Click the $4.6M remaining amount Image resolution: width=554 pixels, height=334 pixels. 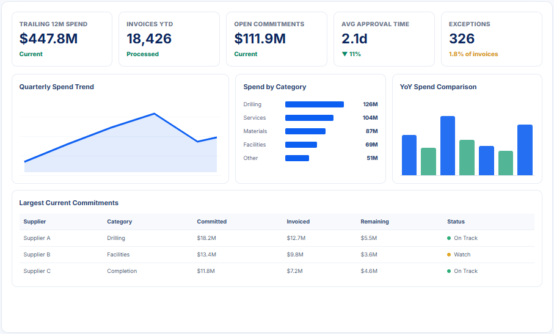click(369, 271)
